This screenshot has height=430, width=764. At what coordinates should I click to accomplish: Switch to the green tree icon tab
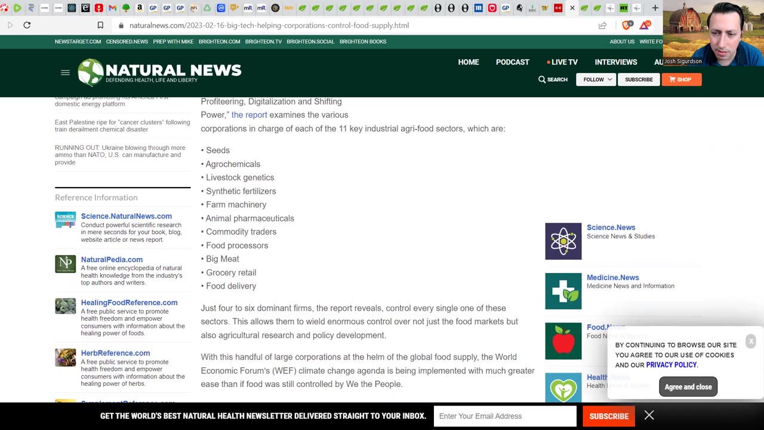(x=126, y=8)
